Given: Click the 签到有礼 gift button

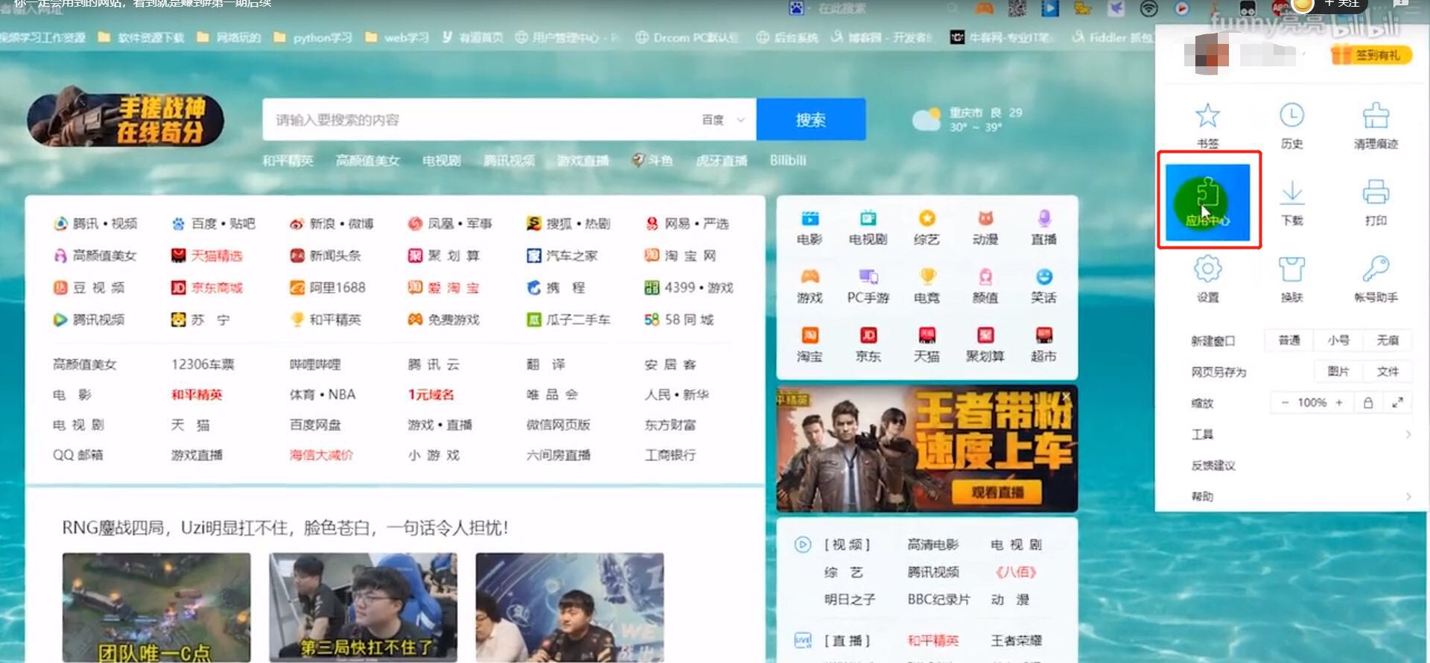Looking at the screenshot, I should (1371, 55).
